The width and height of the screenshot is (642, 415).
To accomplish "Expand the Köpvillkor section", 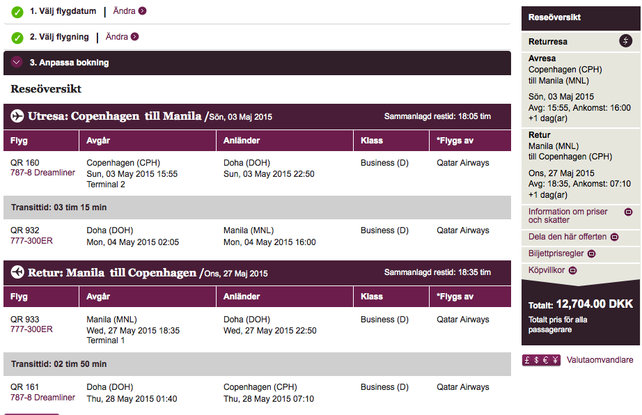I will point(572,270).
